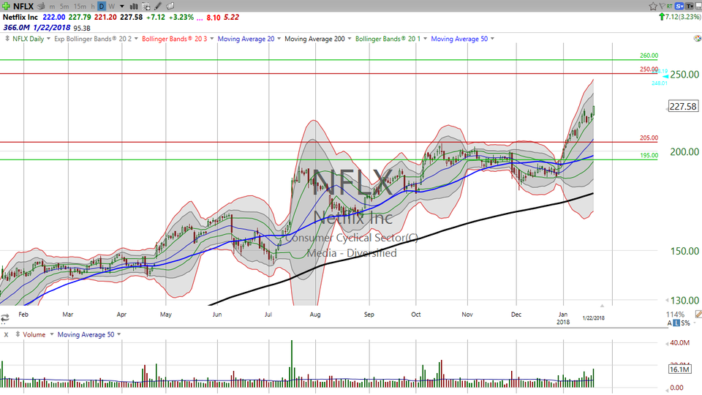Viewport: 702px width, 395px height.
Task: Select the 195.00 green horizontal line label
Action: [649, 155]
